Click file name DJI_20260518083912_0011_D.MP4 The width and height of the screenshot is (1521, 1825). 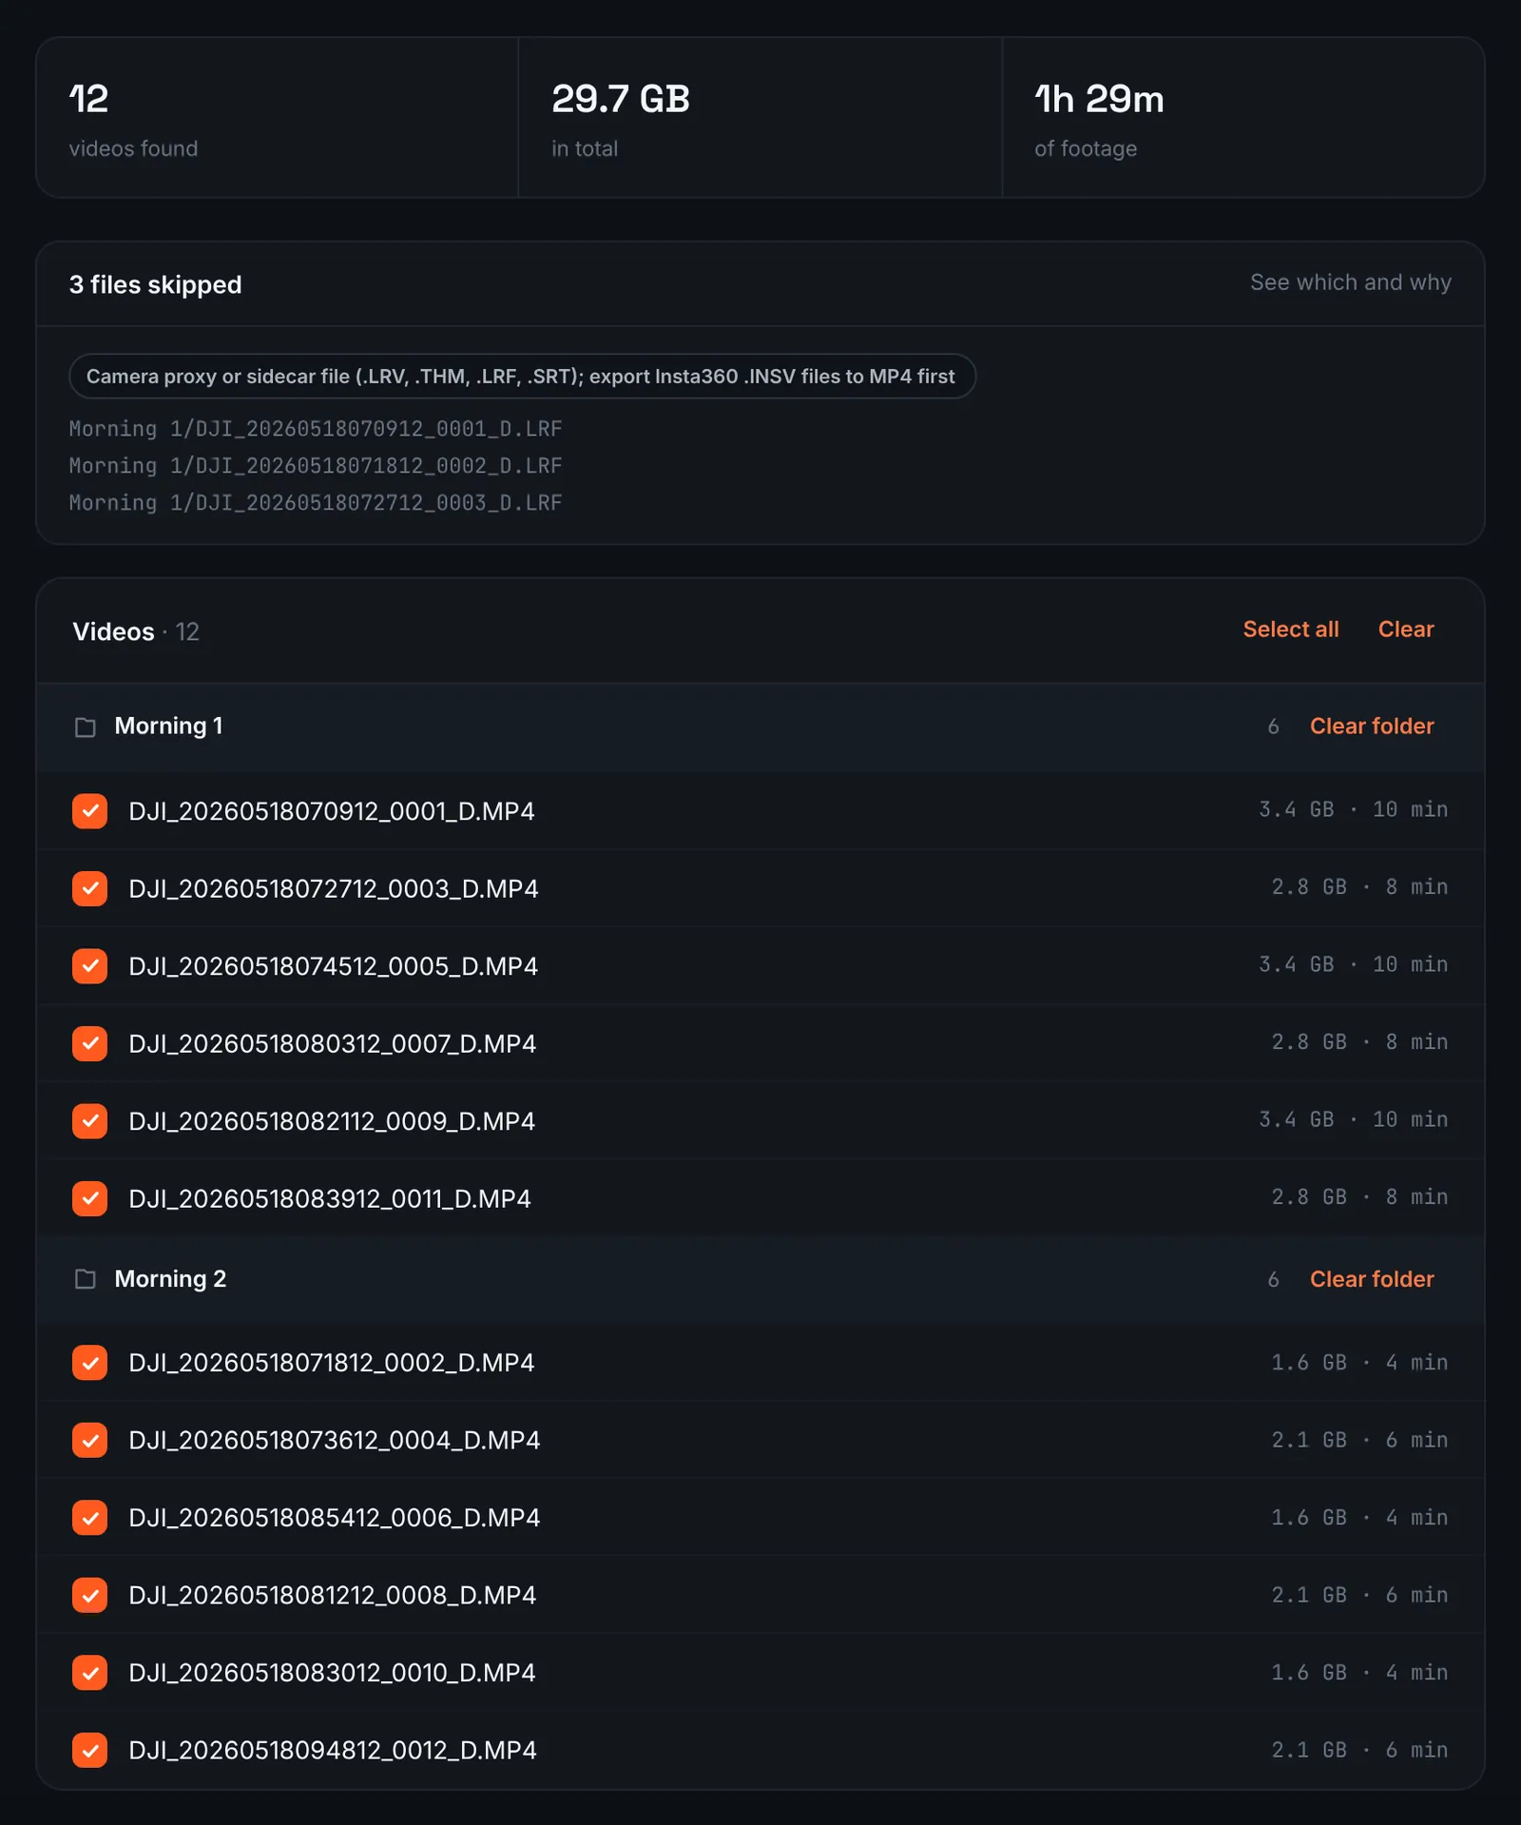tap(330, 1198)
